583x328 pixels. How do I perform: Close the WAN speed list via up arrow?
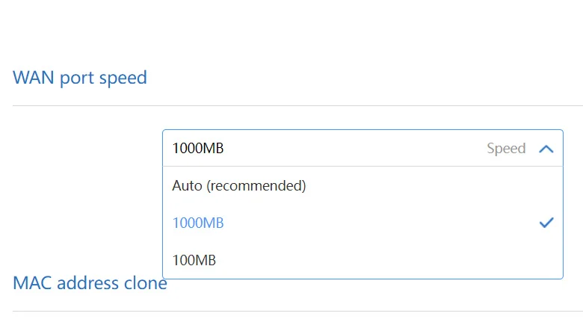point(546,149)
